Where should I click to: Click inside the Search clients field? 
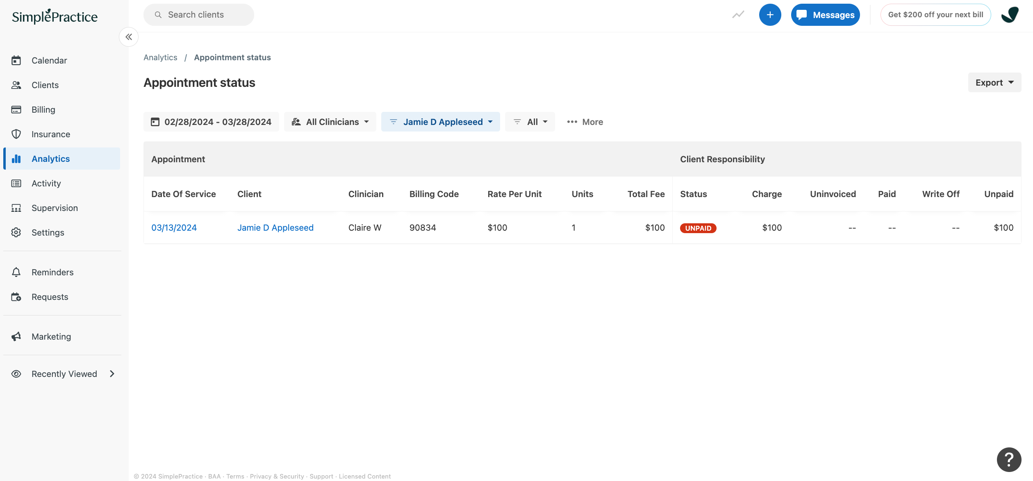point(199,14)
